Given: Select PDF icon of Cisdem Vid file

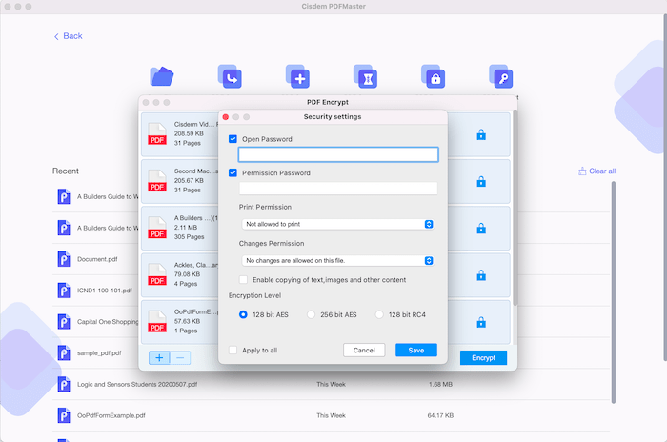Looking at the screenshot, I should [x=157, y=133].
